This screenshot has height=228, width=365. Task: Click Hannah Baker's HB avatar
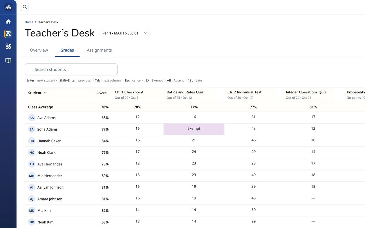pos(32,141)
